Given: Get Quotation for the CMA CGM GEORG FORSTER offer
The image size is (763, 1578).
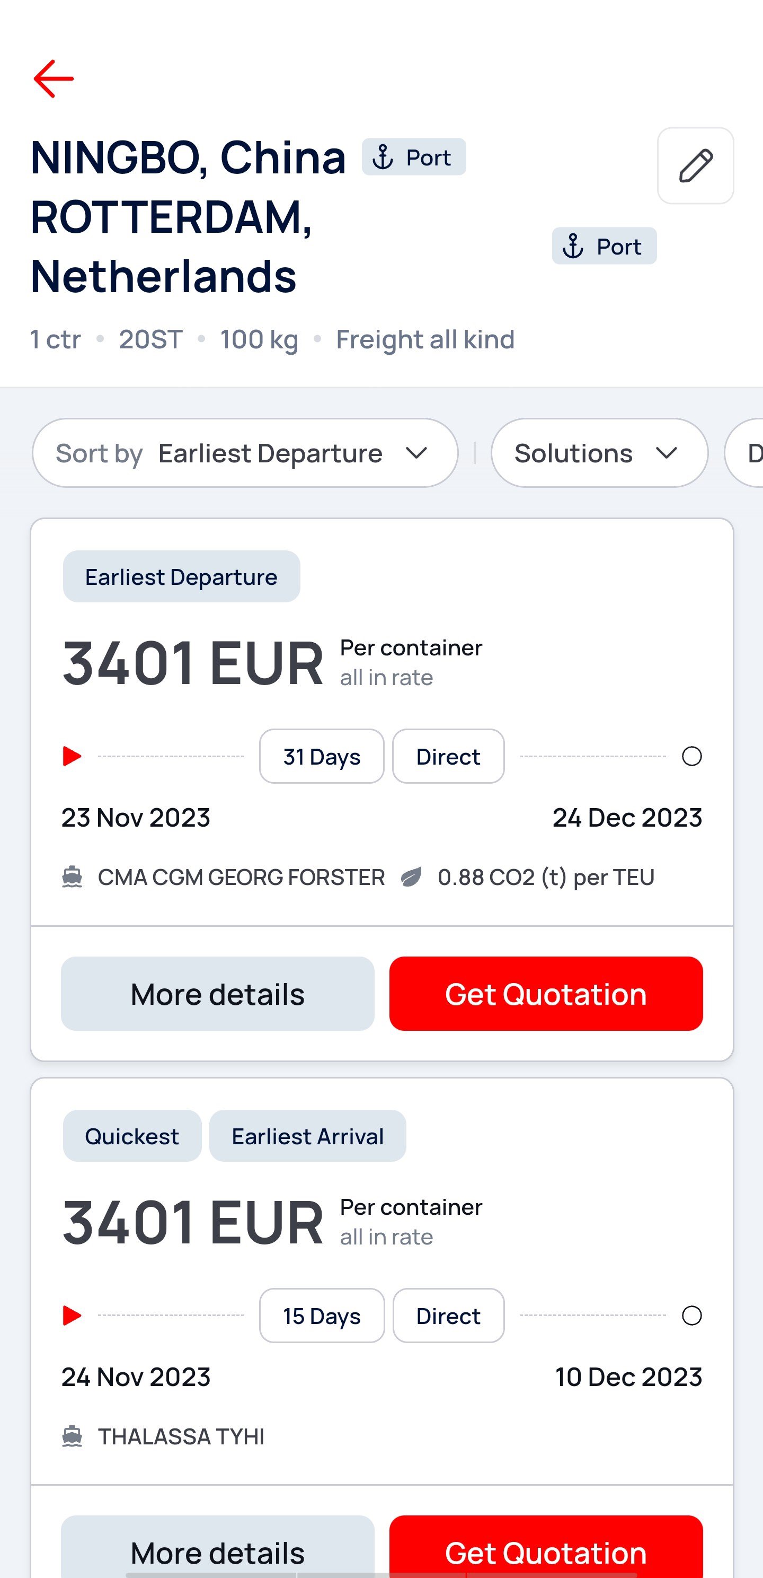Looking at the screenshot, I should [546, 994].
